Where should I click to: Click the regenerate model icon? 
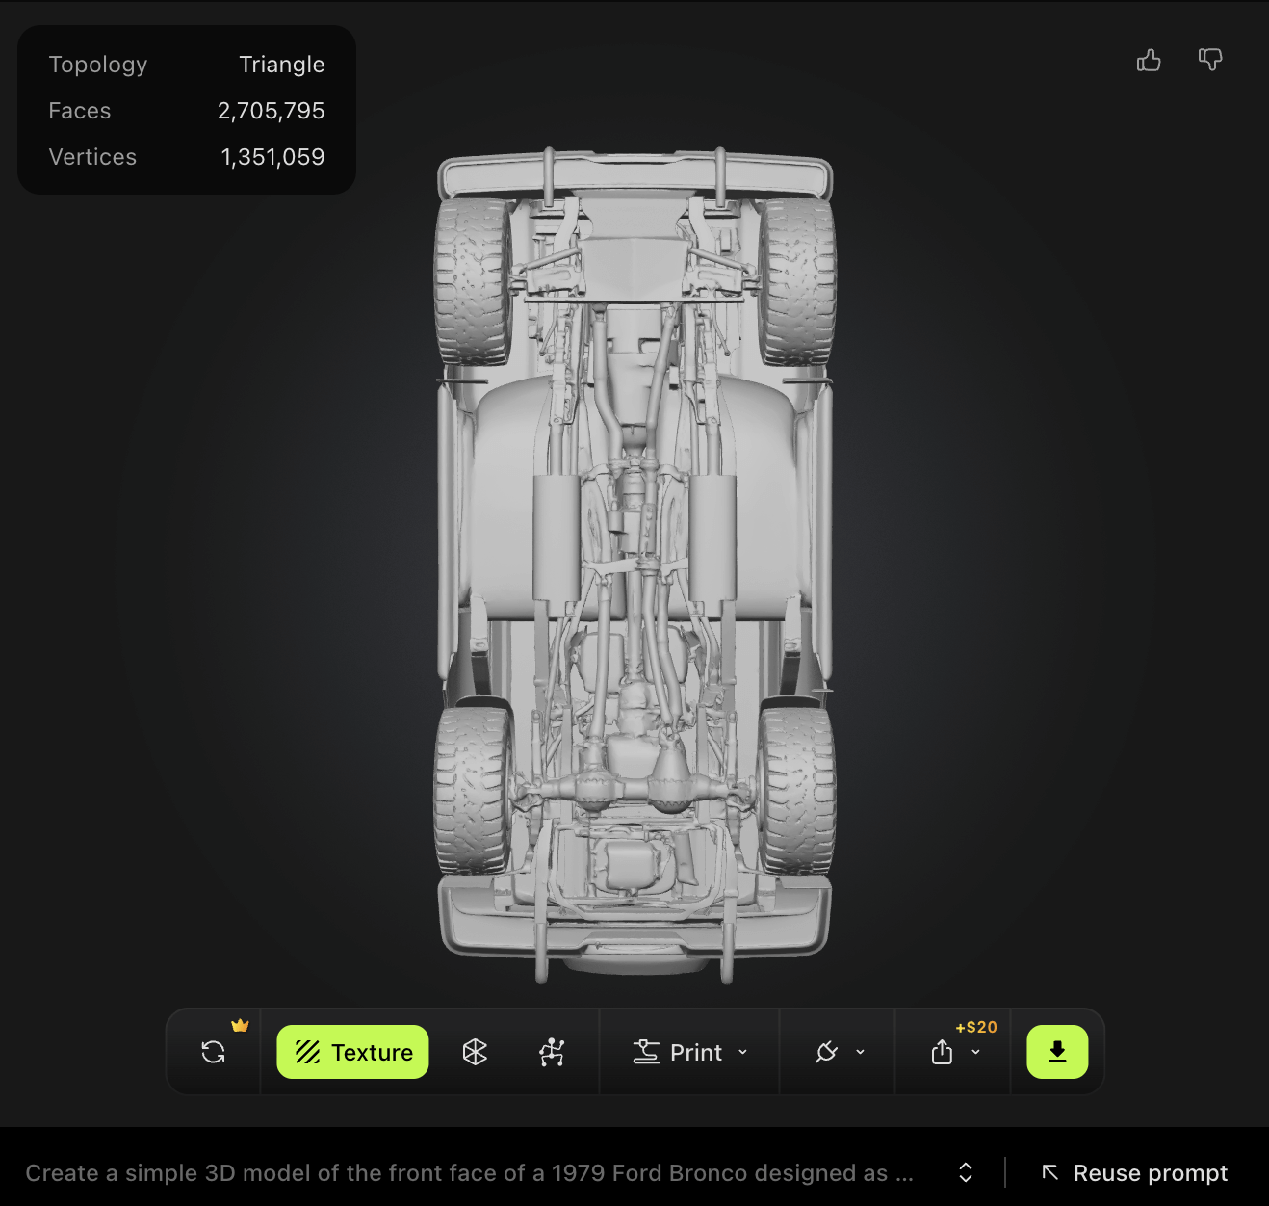click(213, 1052)
